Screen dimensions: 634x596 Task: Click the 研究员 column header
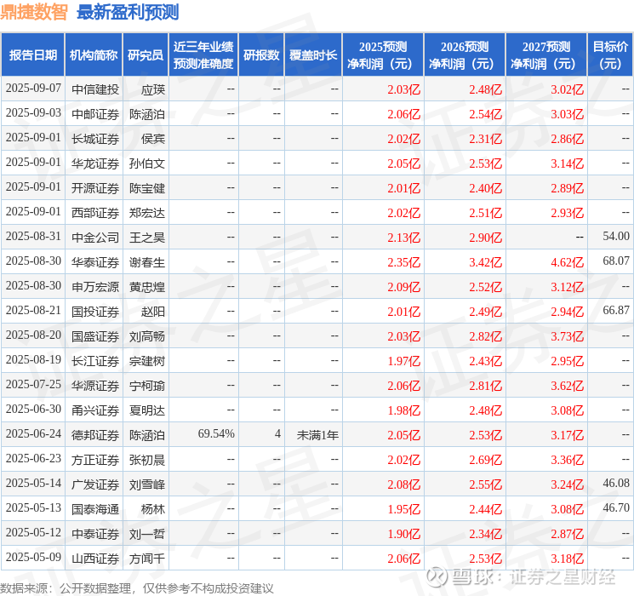point(146,55)
